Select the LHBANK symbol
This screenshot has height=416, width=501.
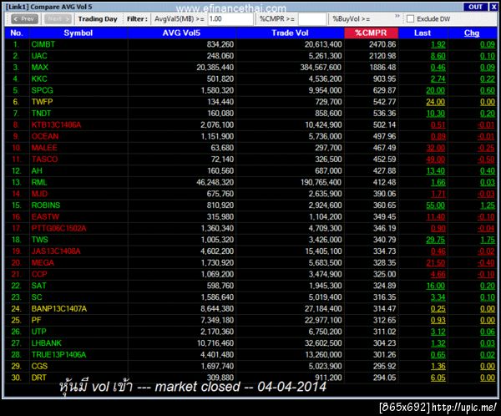46,343
